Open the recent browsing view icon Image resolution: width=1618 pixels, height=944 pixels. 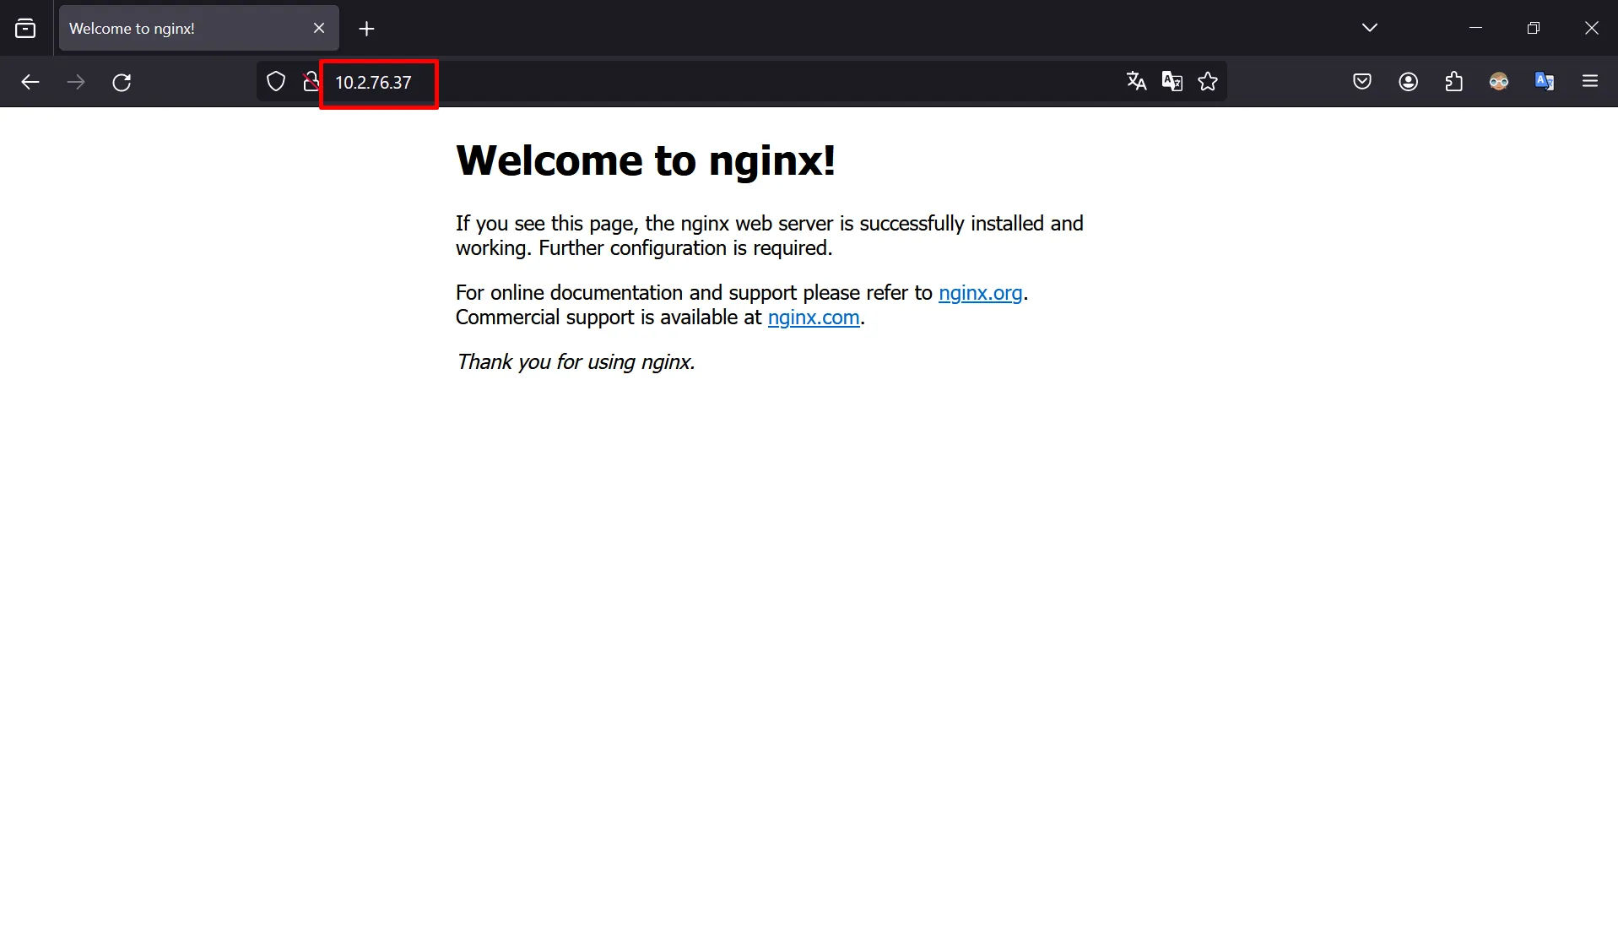click(26, 28)
